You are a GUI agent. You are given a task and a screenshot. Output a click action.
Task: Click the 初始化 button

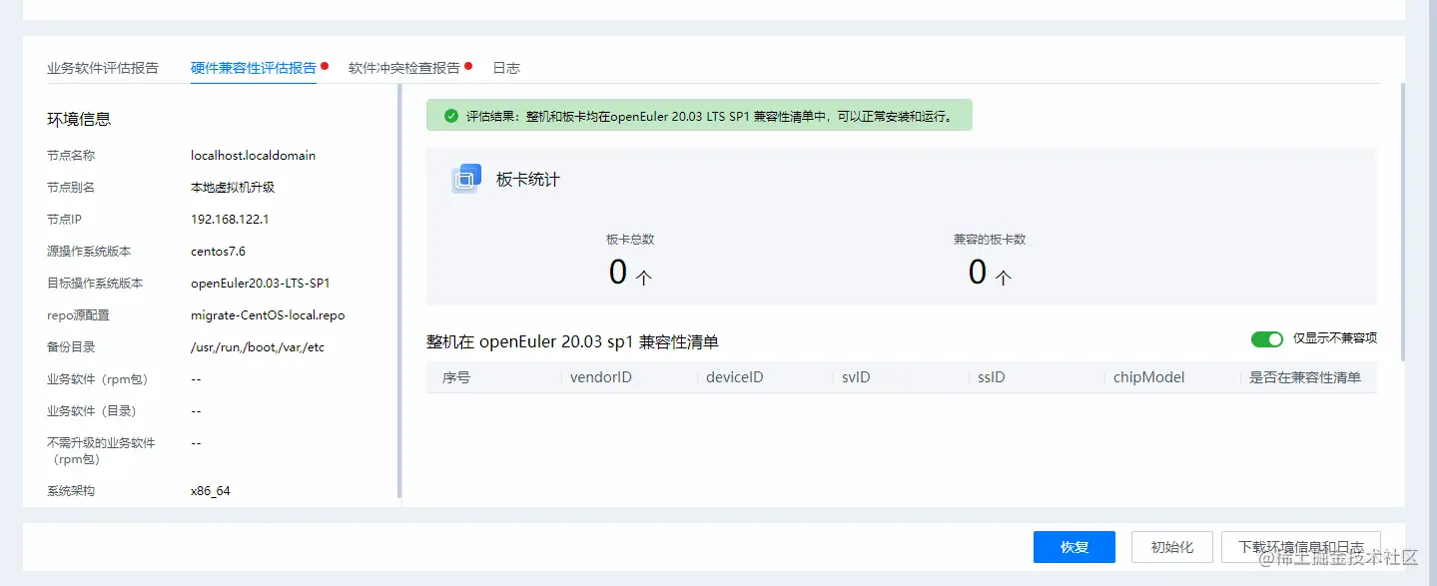click(1172, 547)
